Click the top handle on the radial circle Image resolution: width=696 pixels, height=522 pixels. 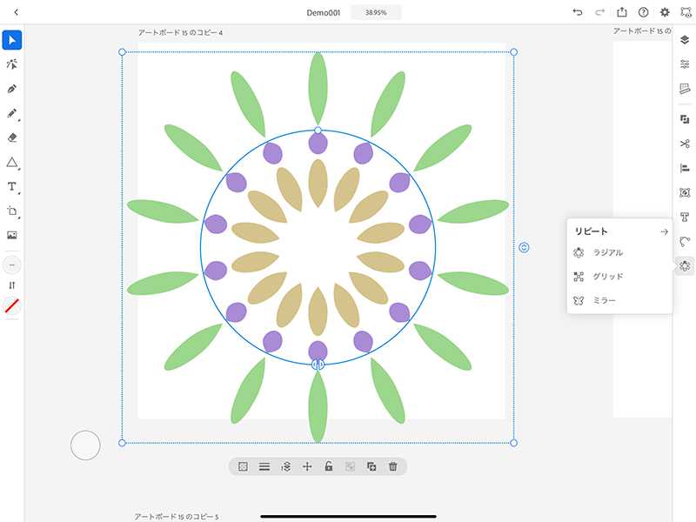click(318, 130)
